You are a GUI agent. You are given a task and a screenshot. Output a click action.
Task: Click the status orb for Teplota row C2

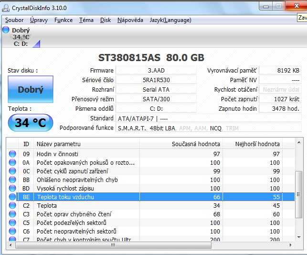[12, 206]
